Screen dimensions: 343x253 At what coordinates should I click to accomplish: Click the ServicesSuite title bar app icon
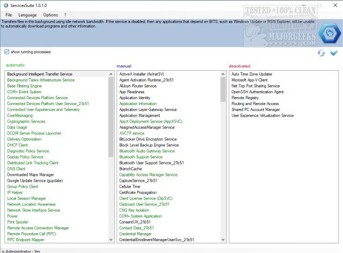6,5
